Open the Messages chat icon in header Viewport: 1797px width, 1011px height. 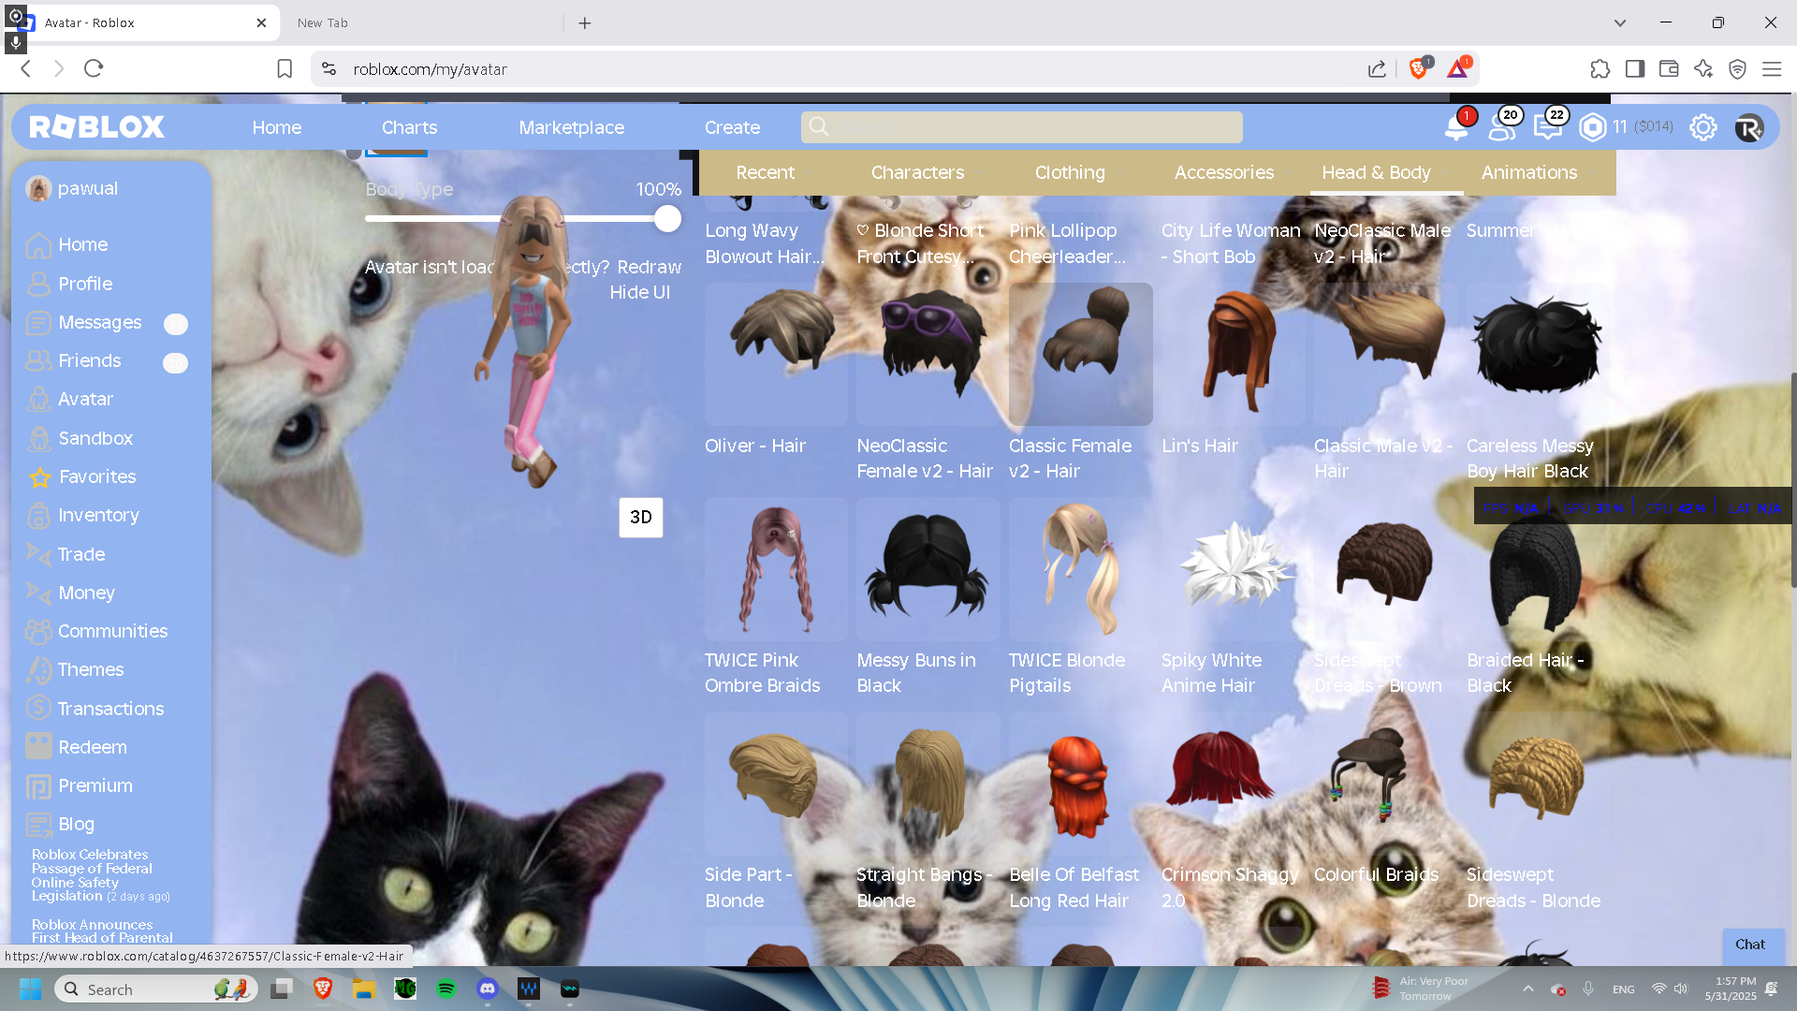tap(1547, 127)
